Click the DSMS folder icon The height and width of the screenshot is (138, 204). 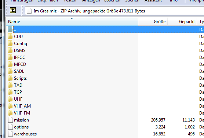10,51
